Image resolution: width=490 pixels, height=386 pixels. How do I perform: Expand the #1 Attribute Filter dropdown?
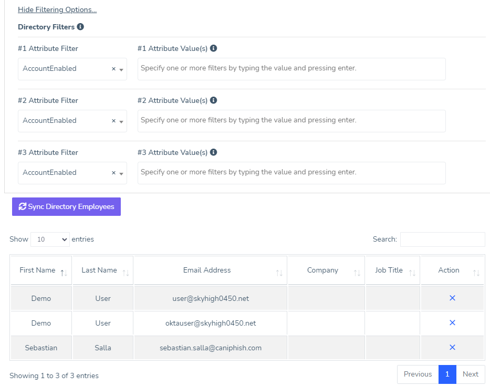[x=121, y=69]
